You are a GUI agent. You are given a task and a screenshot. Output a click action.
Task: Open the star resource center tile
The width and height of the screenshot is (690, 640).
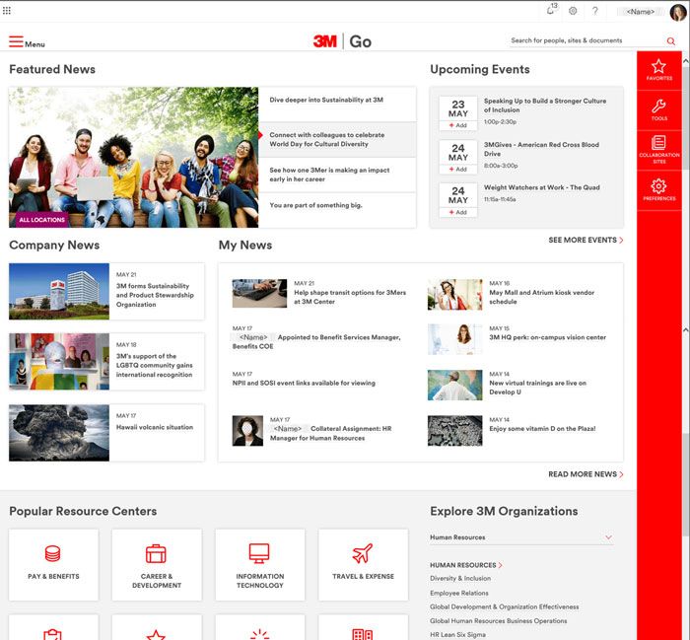click(x=157, y=628)
